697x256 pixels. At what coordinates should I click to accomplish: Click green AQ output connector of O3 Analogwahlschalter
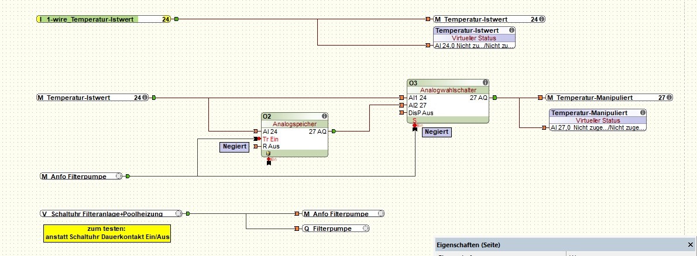[495, 98]
